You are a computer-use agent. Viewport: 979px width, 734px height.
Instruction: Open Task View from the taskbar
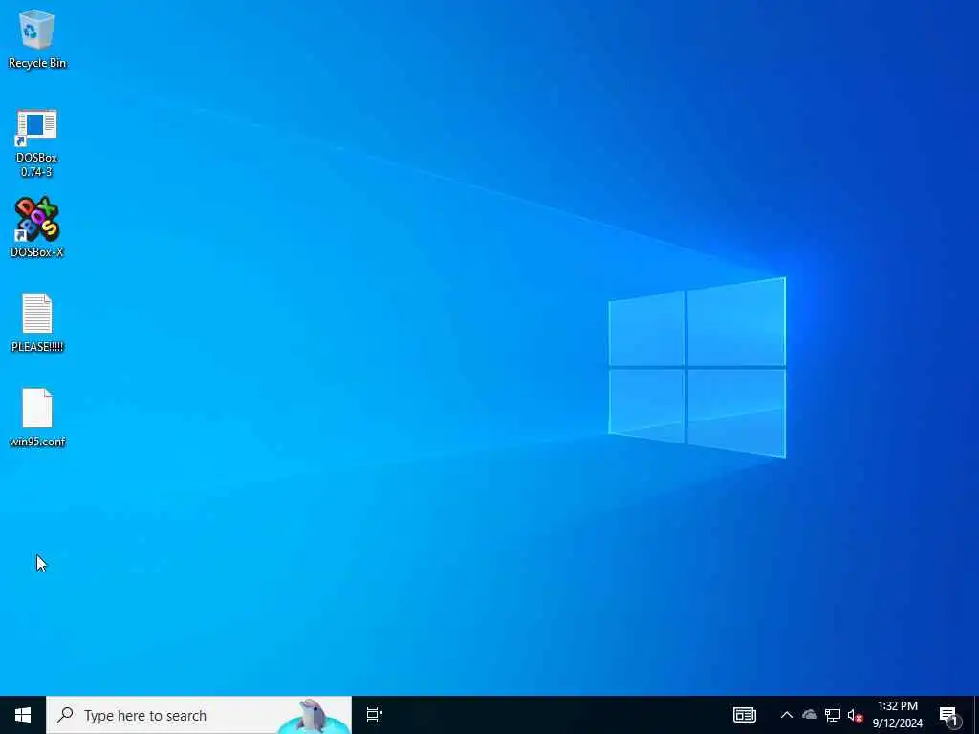(x=375, y=715)
